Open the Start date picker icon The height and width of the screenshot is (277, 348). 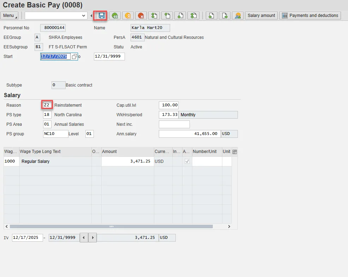click(x=74, y=57)
